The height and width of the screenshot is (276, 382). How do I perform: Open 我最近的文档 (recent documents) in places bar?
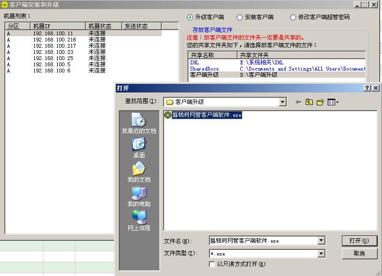click(139, 123)
